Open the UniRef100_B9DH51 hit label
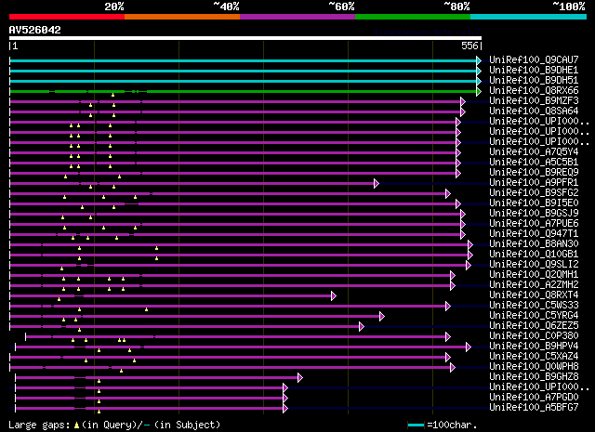Image resolution: width=595 pixels, height=432 pixels. [534, 81]
